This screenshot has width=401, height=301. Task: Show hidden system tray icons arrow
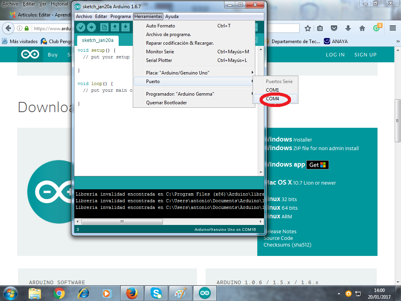339,294
